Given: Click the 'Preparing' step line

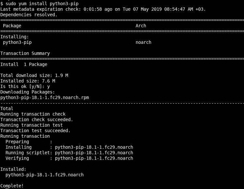Looking at the screenshot, I should point(29,142).
